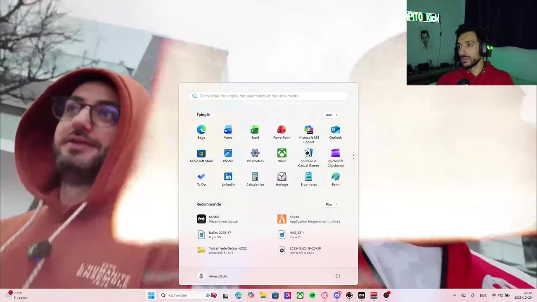537x302 pixels.
Task: Launch LinkedIn from pinned apps
Action: 228,179
